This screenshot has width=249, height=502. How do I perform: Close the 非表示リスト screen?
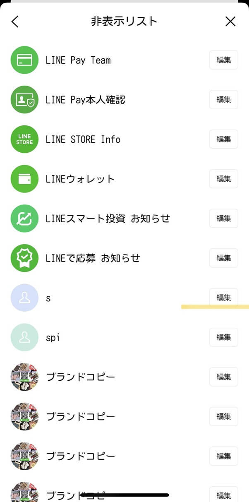coord(230,21)
